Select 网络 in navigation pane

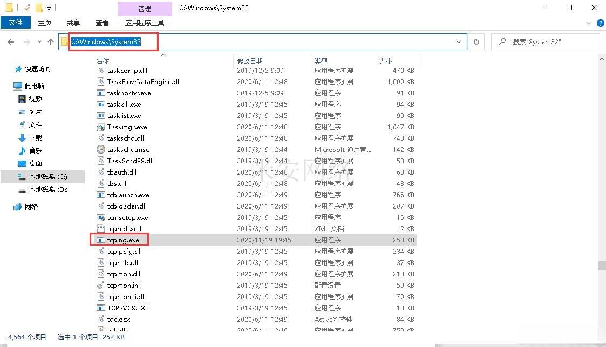pyautogui.click(x=31, y=206)
